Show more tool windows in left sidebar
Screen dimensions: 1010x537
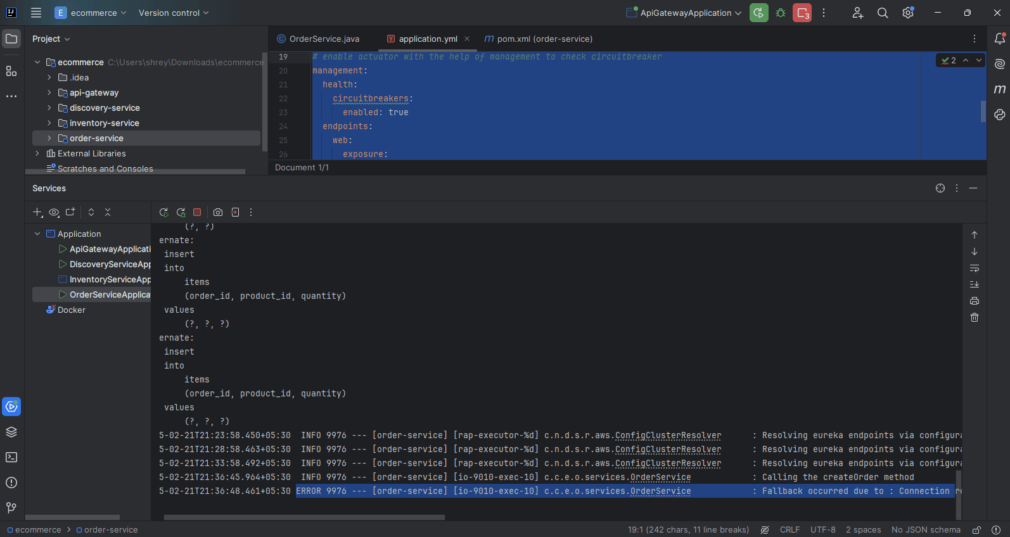tap(11, 96)
